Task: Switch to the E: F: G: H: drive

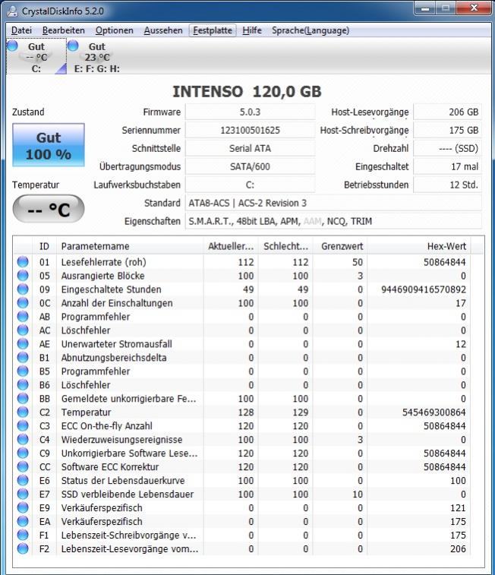Action: click(x=96, y=57)
